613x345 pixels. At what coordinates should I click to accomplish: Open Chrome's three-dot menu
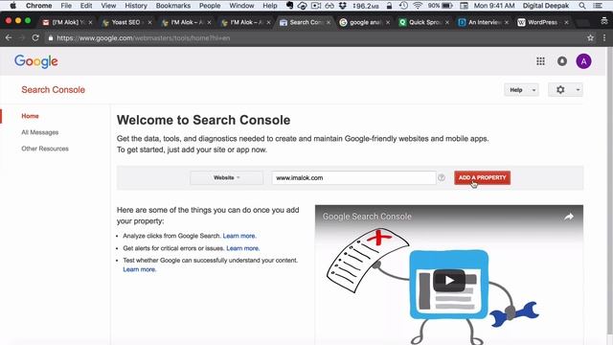[604, 38]
